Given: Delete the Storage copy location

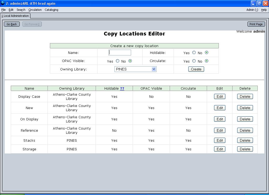Looking at the screenshot, I should pos(245,149).
